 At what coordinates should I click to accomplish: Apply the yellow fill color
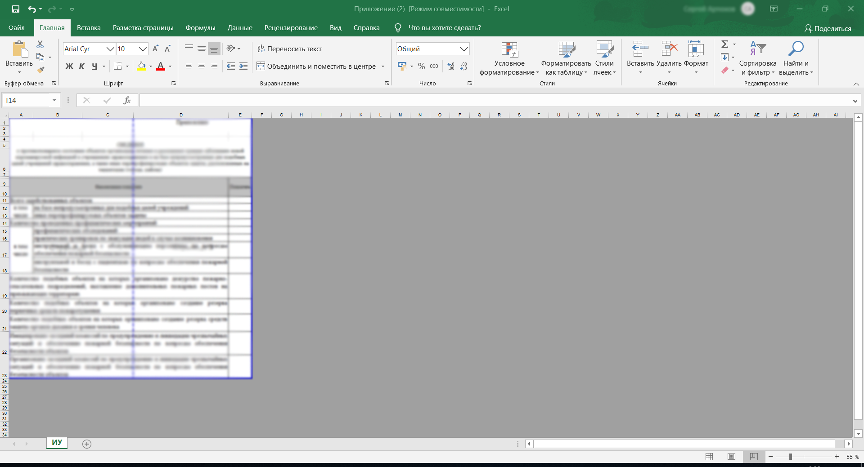(x=141, y=66)
